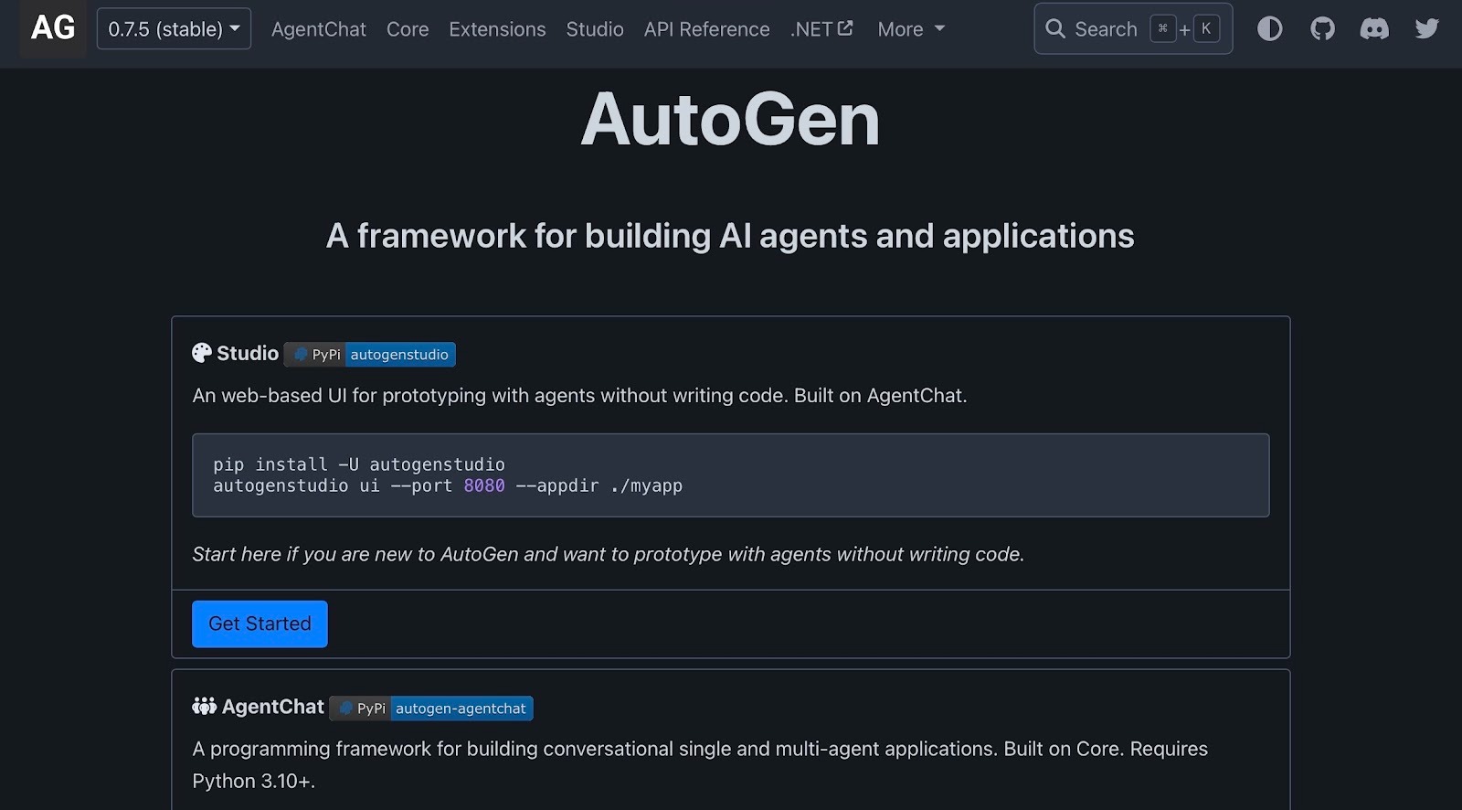Open the Extensions page
The height and width of the screenshot is (810, 1462).
497,29
